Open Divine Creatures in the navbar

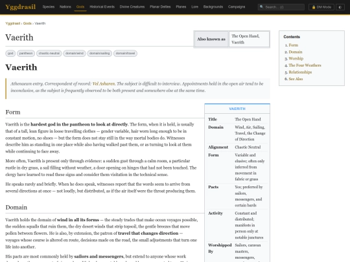(x=132, y=7)
